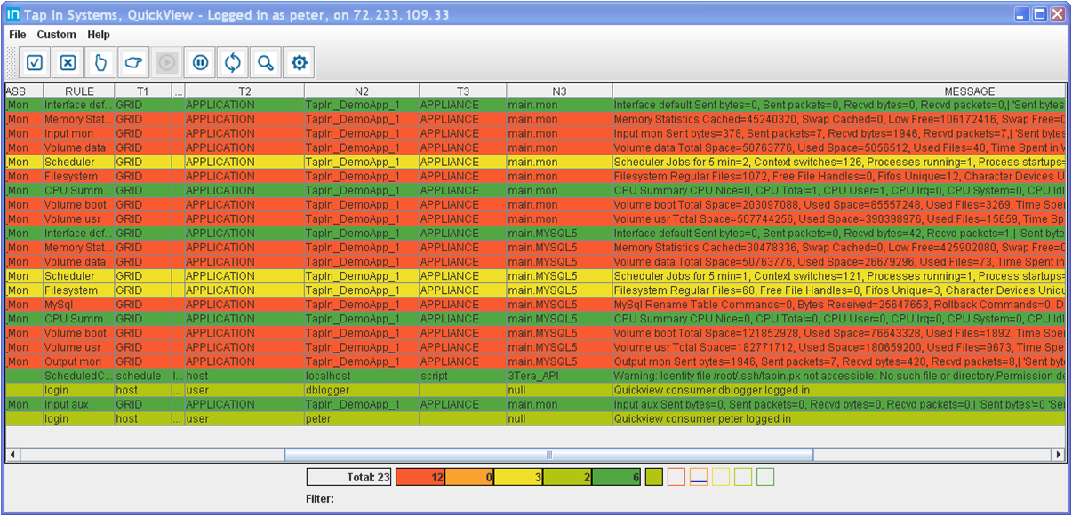The image size is (1072, 516).
Task: Click 'Memory Statistics Cached=45240320' message
Action: (x=838, y=119)
